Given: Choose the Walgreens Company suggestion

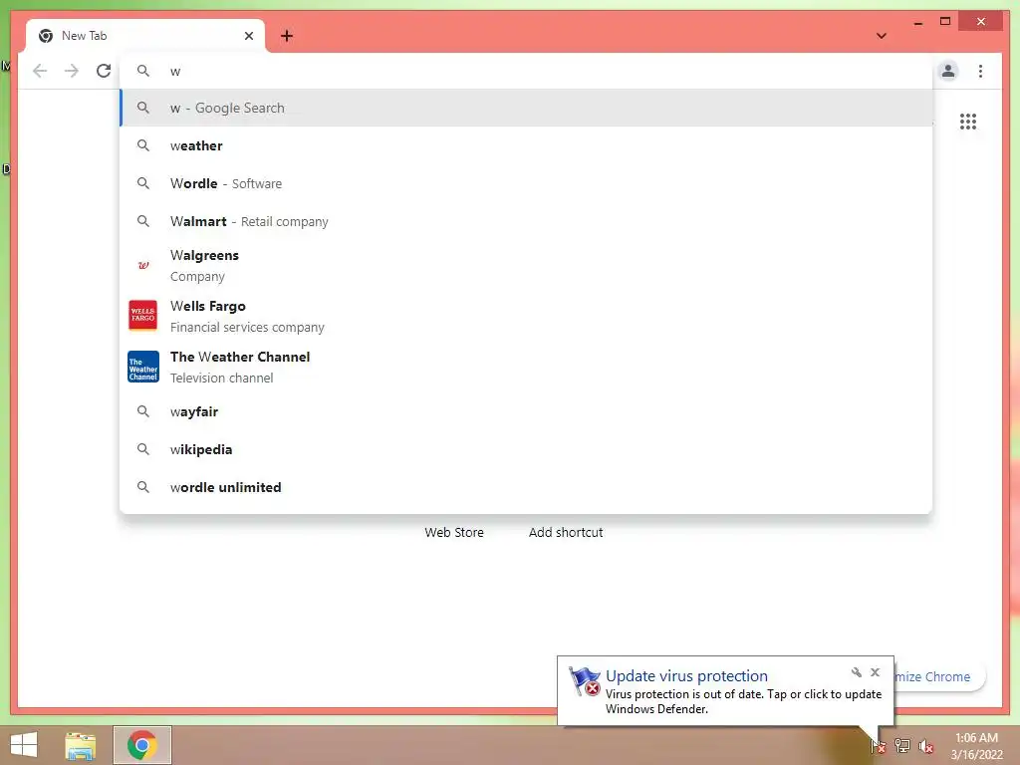Looking at the screenshot, I should point(526,265).
